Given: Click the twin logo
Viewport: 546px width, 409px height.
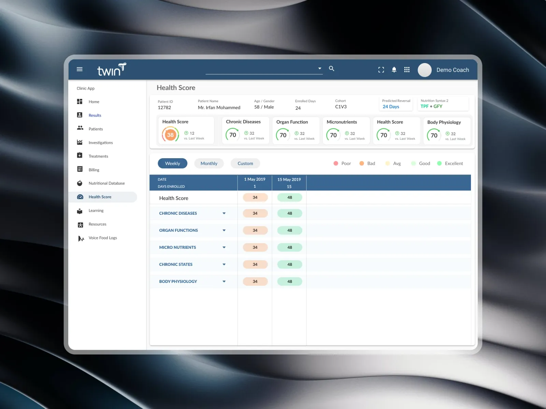Looking at the screenshot, I should [112, 70].
